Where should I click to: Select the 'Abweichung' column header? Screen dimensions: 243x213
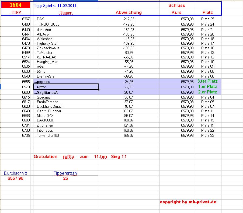click(129, 12)
